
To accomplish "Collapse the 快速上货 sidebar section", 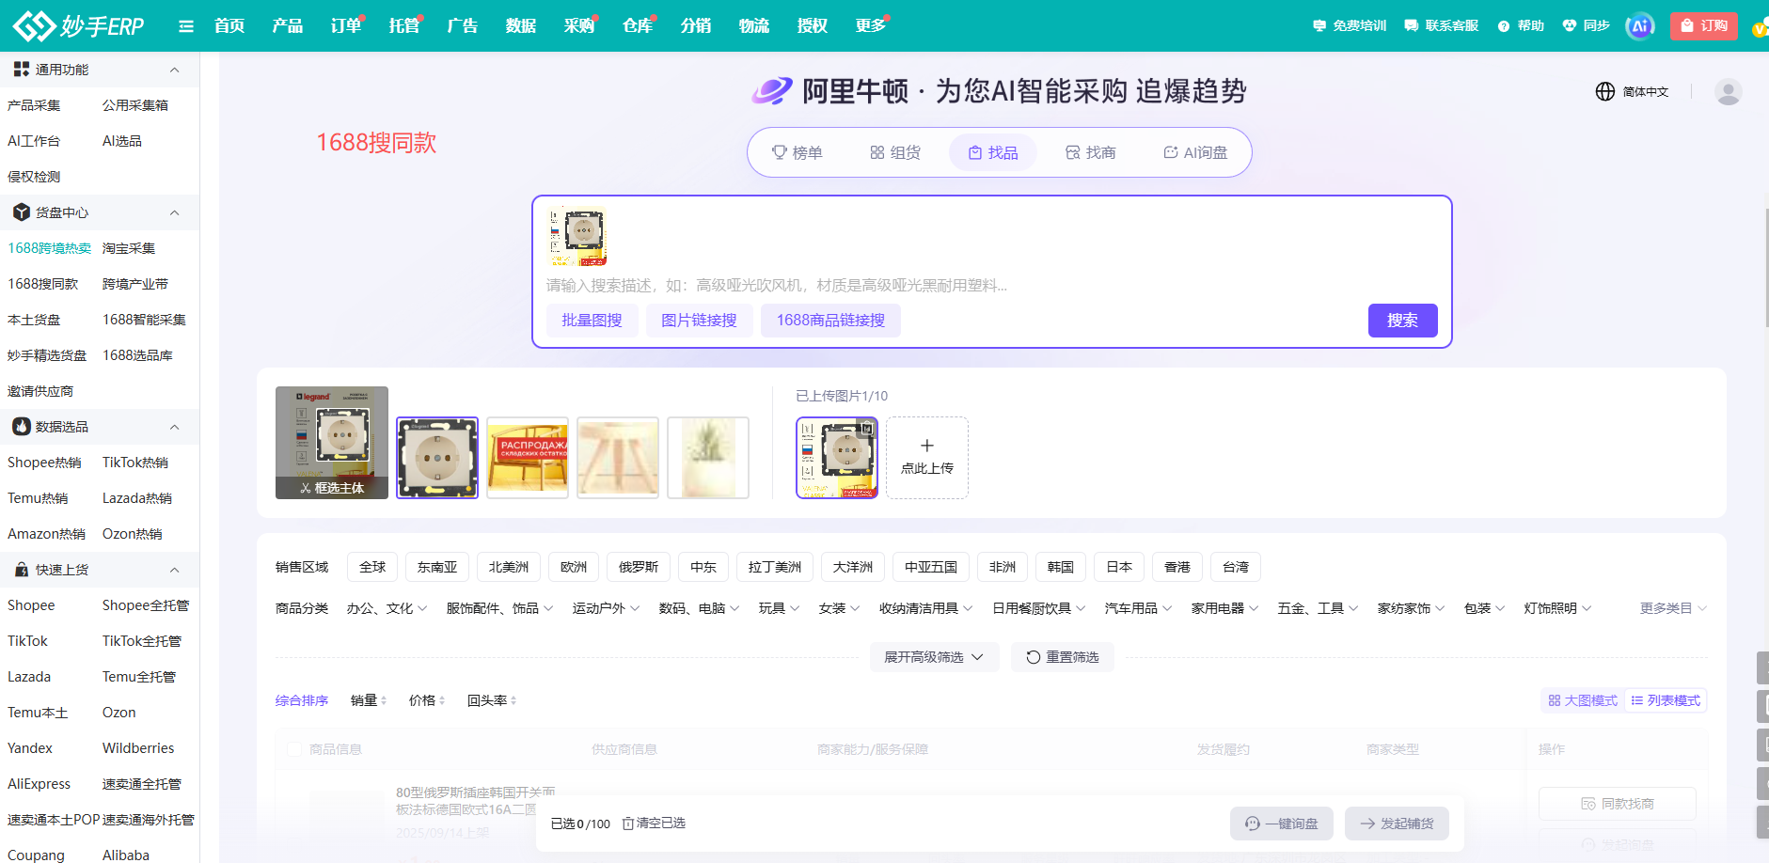I will click(174, 570).
